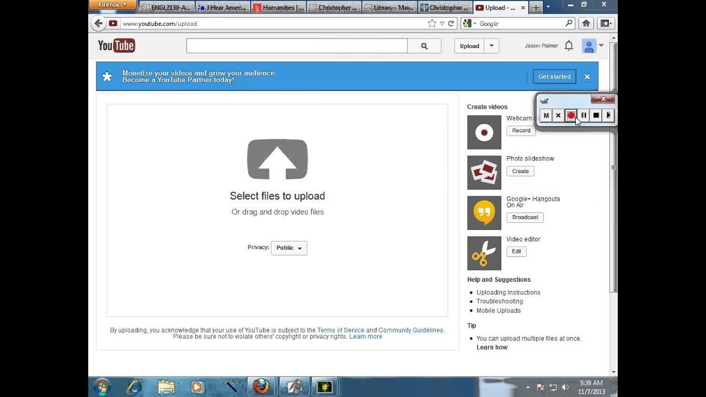Screen dimensions: 706x397
Task: Switch to the ENGL2130 tab
Action: click(166, 8)
